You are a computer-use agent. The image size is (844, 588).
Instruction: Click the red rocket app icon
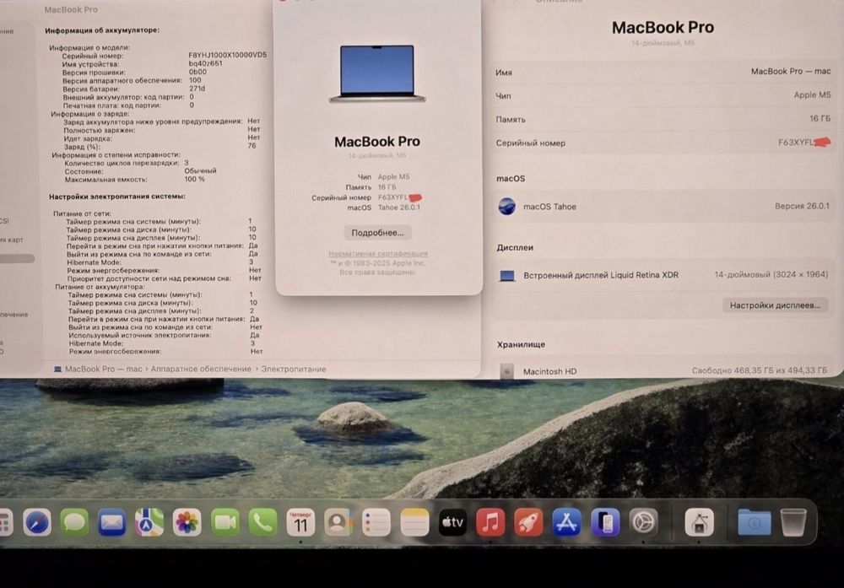(528, 522)
